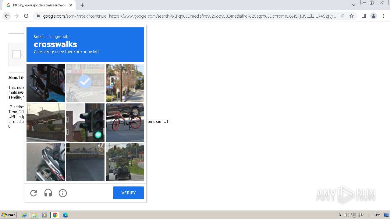
Task: Click the 9:32 PM taskbar clock
Action: tap(374, 215)
